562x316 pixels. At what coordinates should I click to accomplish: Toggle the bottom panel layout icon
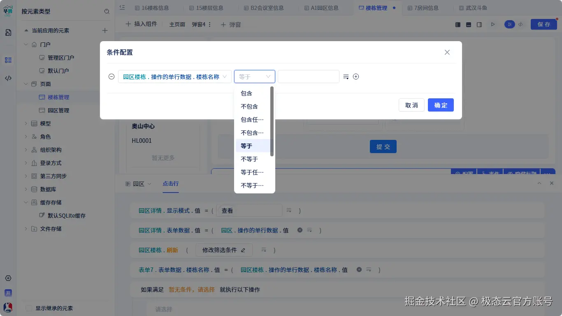click(x=469, y=25)
